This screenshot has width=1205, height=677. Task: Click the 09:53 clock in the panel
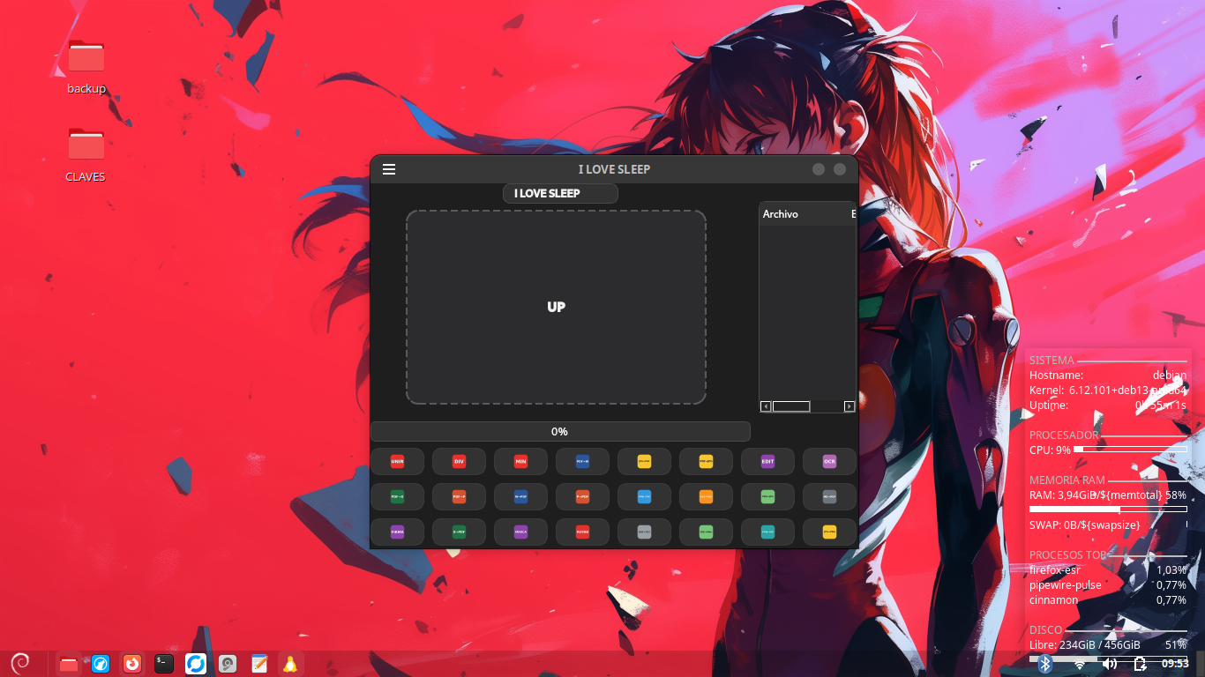1175,664
